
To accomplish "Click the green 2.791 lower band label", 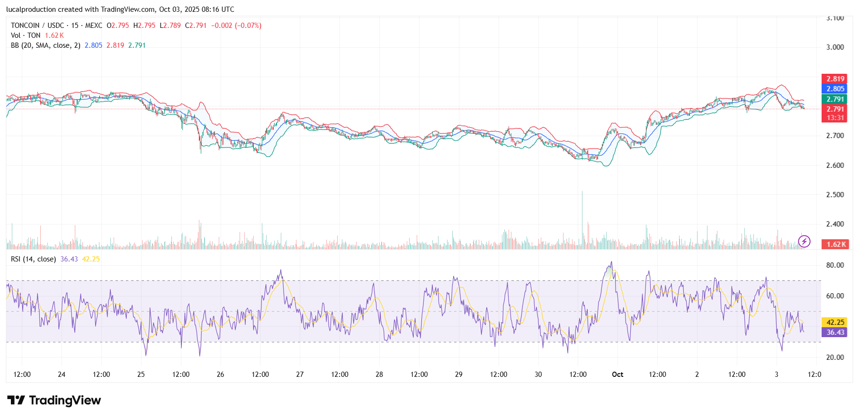I will pyautogui.click(x=834, y=99).
